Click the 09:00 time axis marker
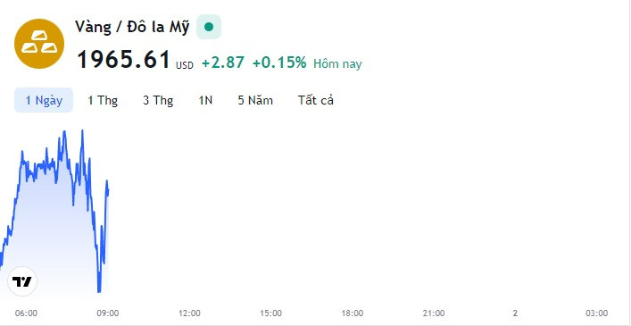The height and width of the screenshot is (326, 631). click(x=108, y=313)
